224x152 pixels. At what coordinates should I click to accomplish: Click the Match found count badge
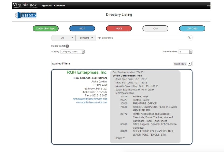click(67, 46)
